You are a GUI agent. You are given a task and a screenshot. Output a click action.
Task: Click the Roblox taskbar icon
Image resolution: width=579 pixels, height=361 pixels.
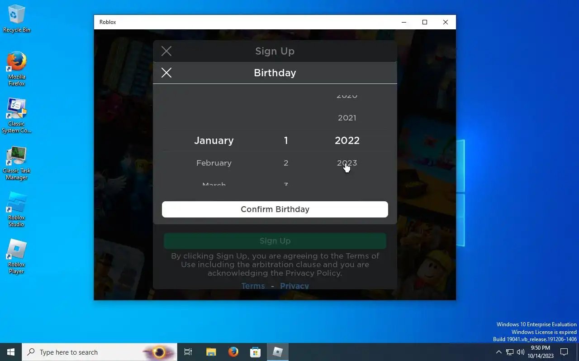278,352
